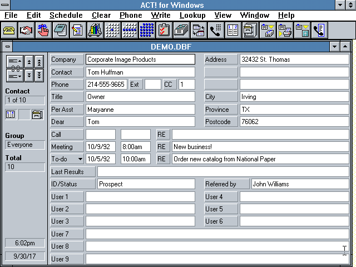
Task: Open the Write menu
Action: 161,15
